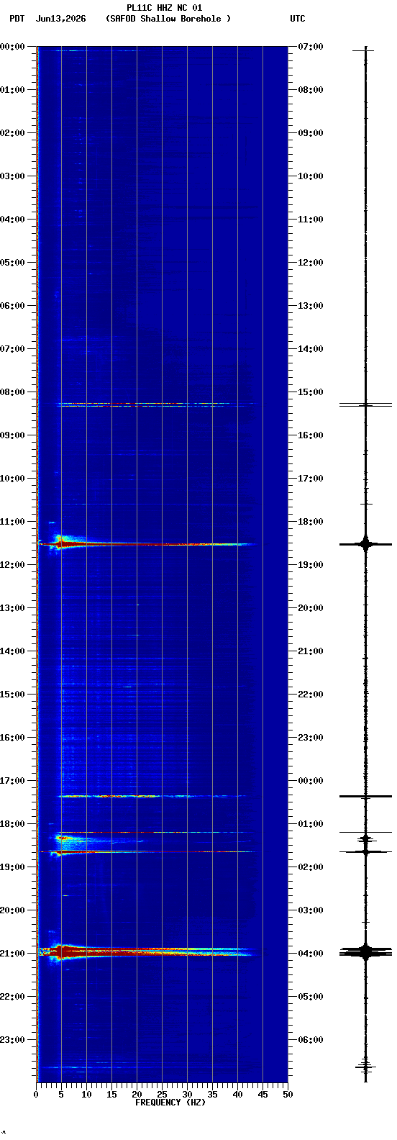This screenshot has height=1140, width=397.
Task: Click the 02:00 label on UTC axis
Action: click(310, 867)
